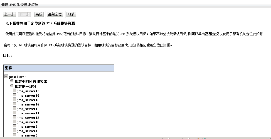Click the 目标: label

point(8,56)
